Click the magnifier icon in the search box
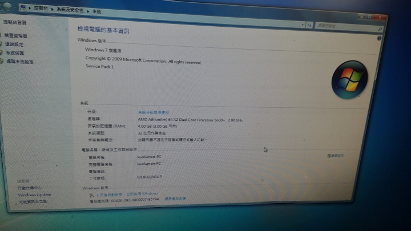411x231 pixels. pos(380,29)
